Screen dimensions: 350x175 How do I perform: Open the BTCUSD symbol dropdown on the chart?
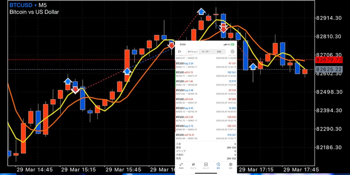(x=23, y=5)
